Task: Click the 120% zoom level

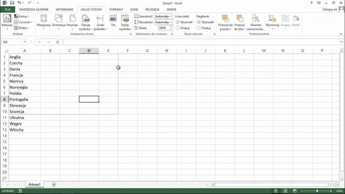Action: (x=339, y=191)
